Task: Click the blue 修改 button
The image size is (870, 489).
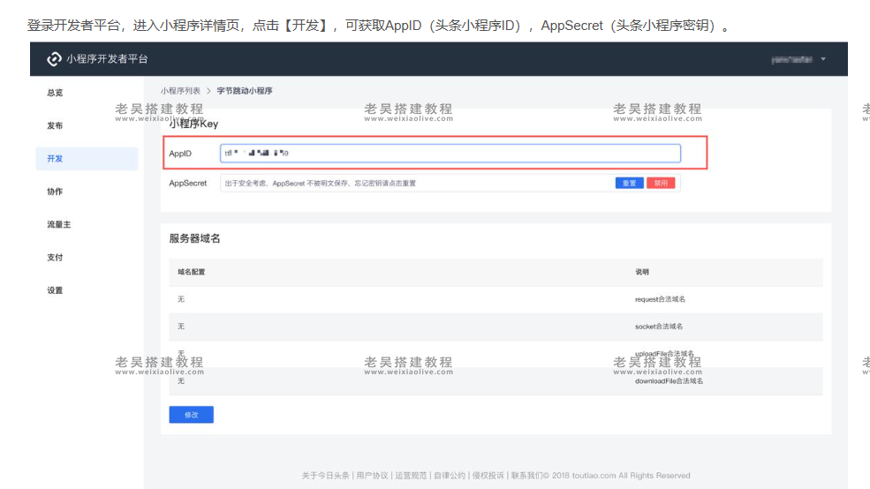Action: click(192, 415)
